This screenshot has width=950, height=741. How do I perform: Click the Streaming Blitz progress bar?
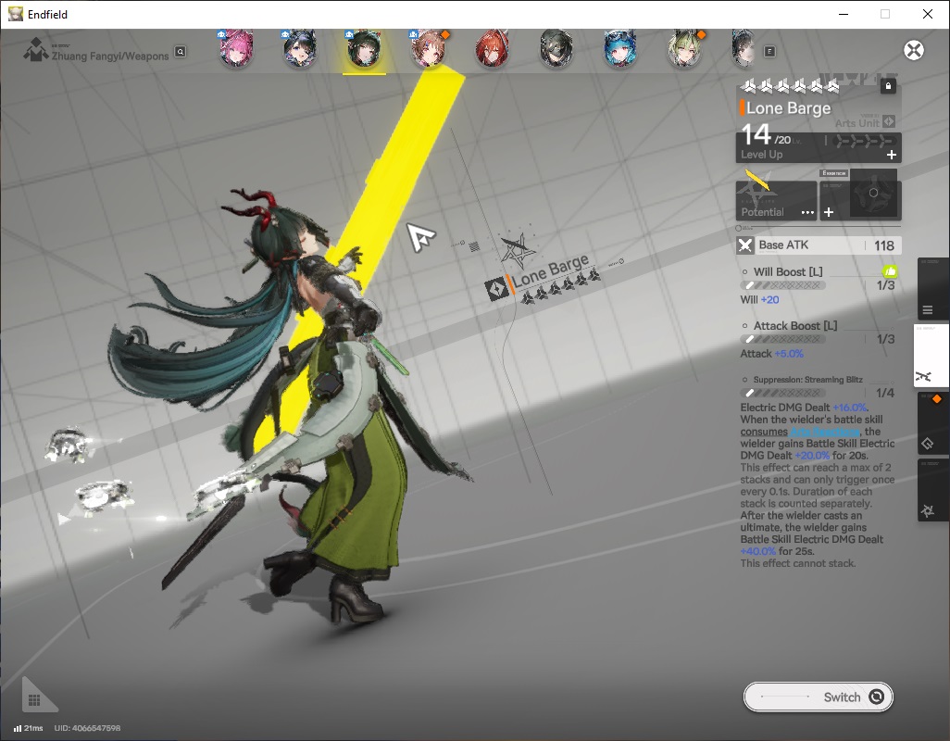[782, 393]
